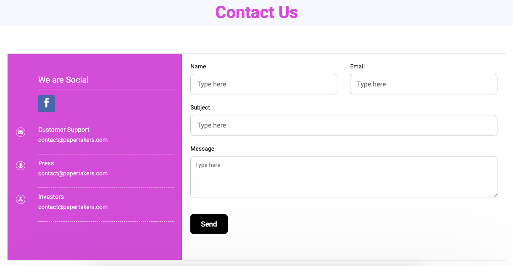
Task: Click the Press section label
Action: click(46, 163)
